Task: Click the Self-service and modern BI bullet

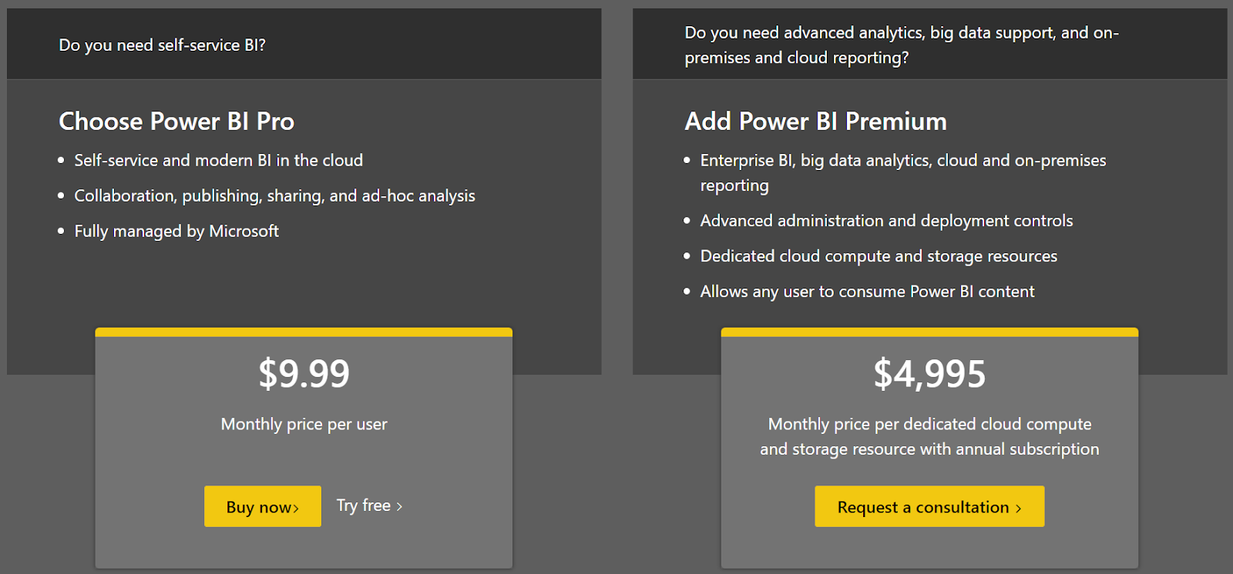Action: coord(218,160)
